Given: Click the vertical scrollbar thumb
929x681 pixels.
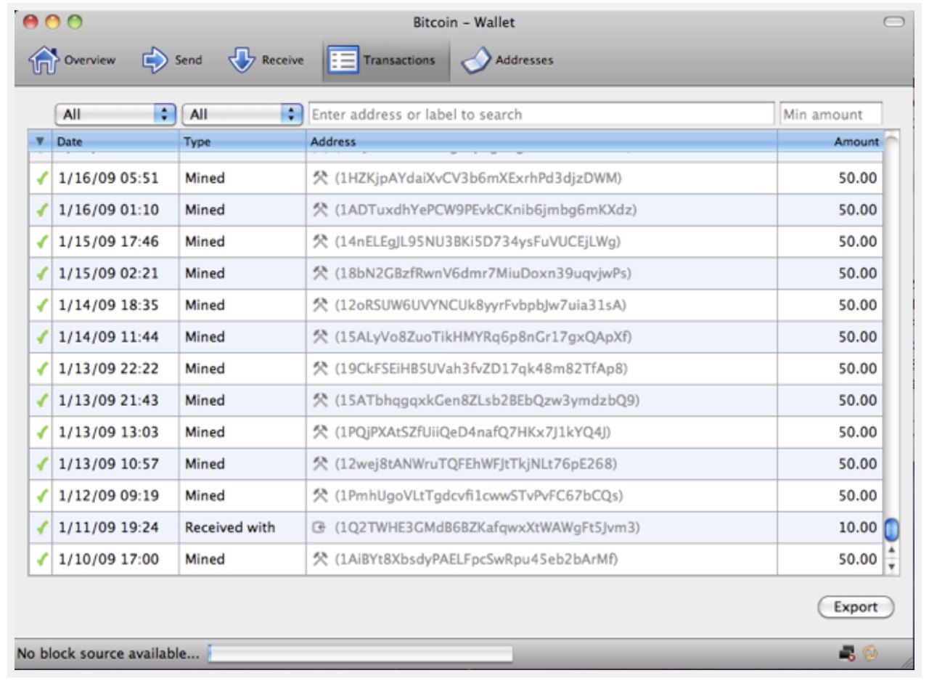Looking at the screenshot, I should (x=892, y=530).
